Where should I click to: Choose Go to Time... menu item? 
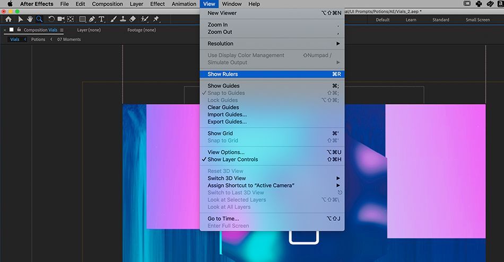click(272, 219)
